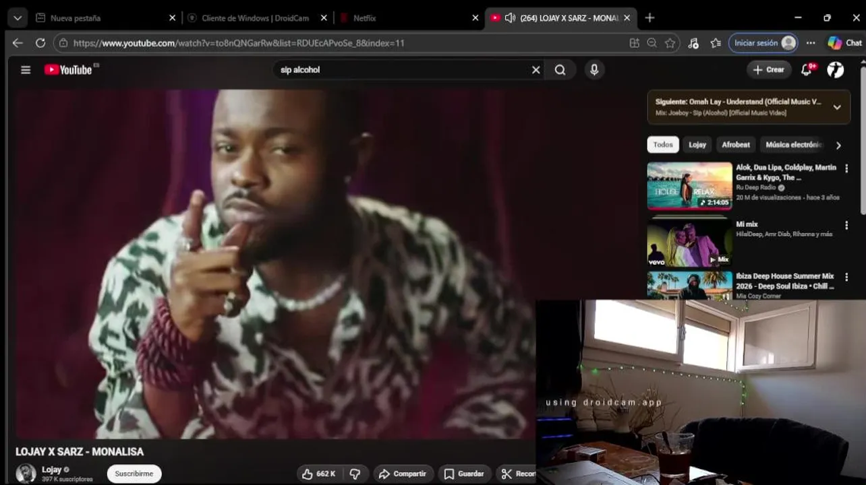Save video with Guardar button

(464, 474)
